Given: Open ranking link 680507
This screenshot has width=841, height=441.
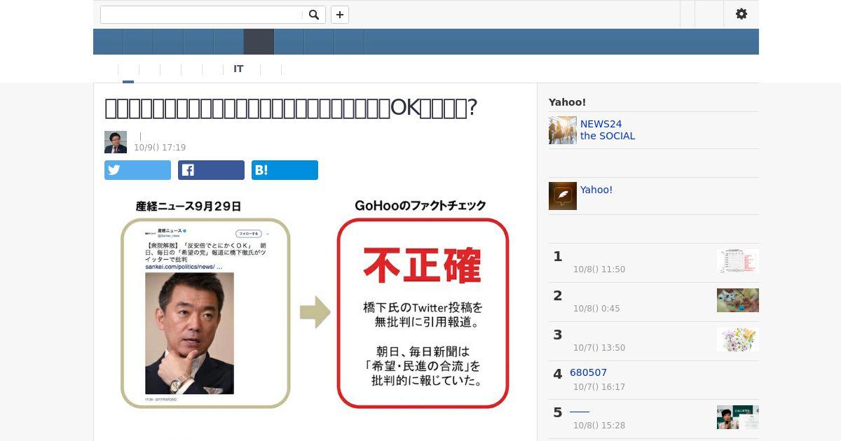Looking at the screenshot, I should pyautogui.click(x=589, y=373).
